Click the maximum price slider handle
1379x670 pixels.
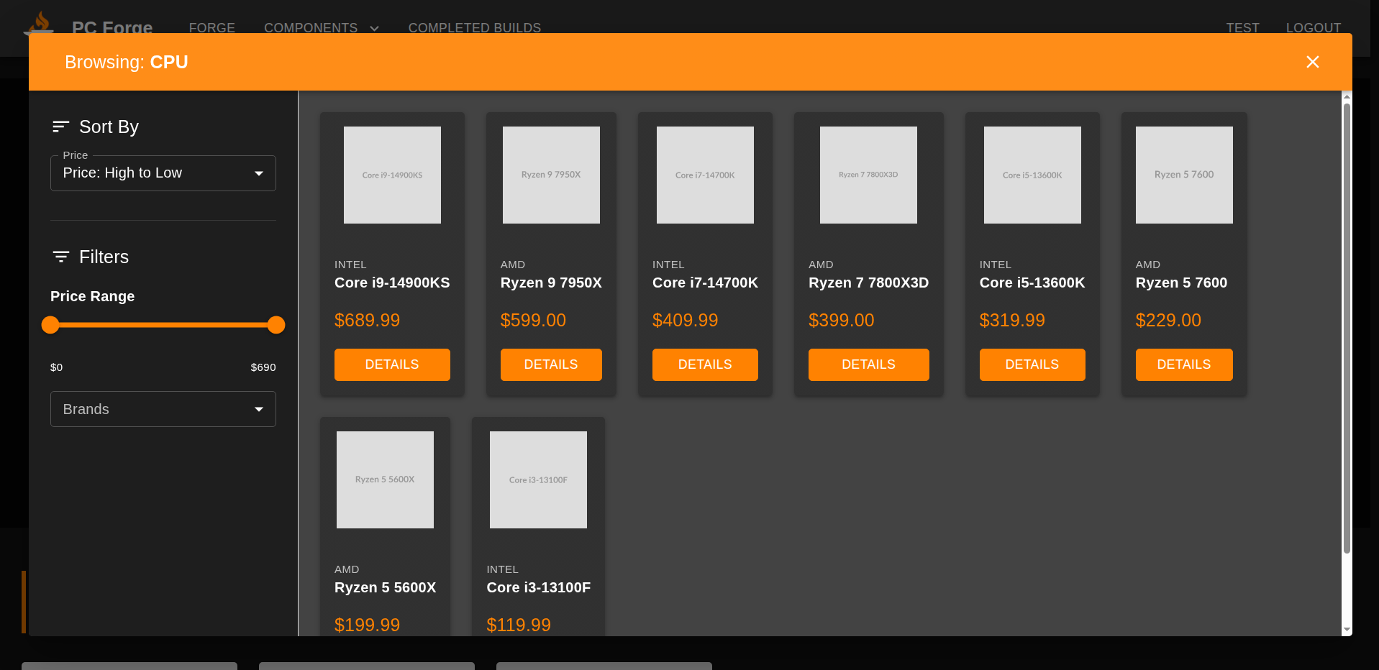point(276,325)
